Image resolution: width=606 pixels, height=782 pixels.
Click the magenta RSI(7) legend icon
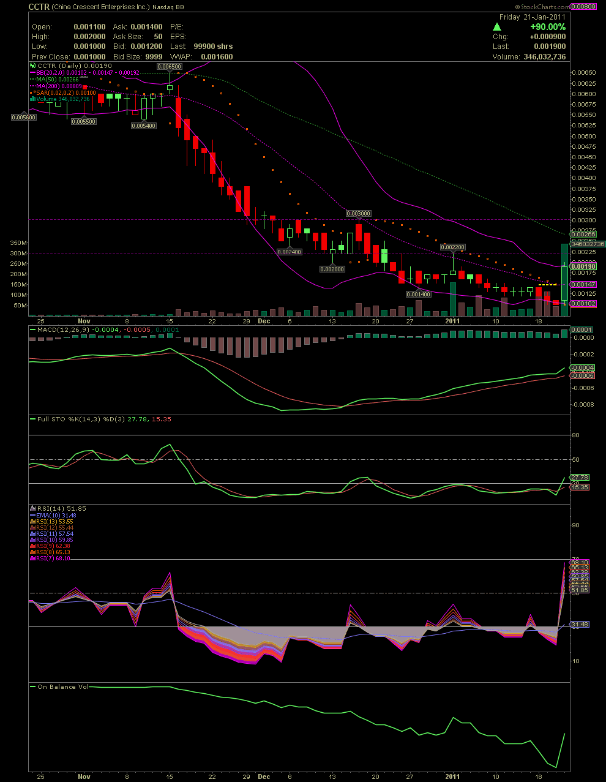tap(33, 558)
